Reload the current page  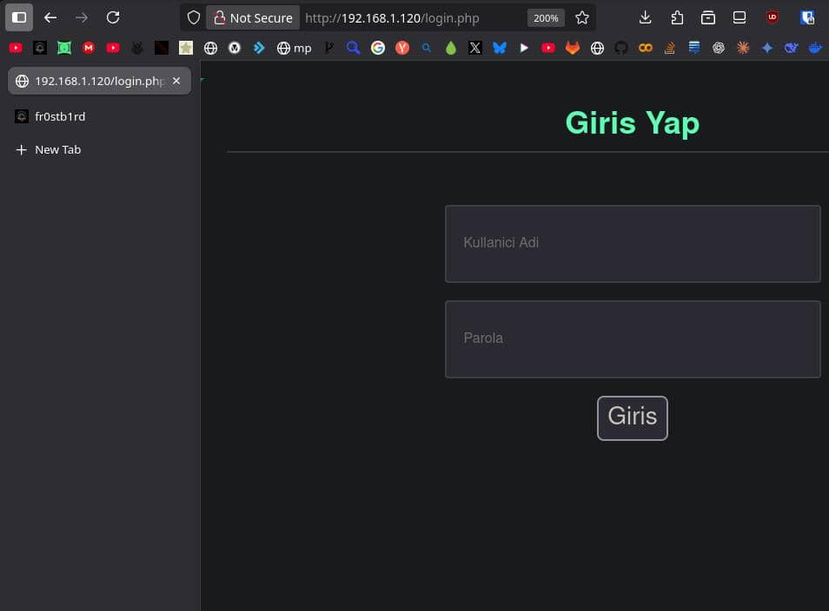tap(113, 17)
